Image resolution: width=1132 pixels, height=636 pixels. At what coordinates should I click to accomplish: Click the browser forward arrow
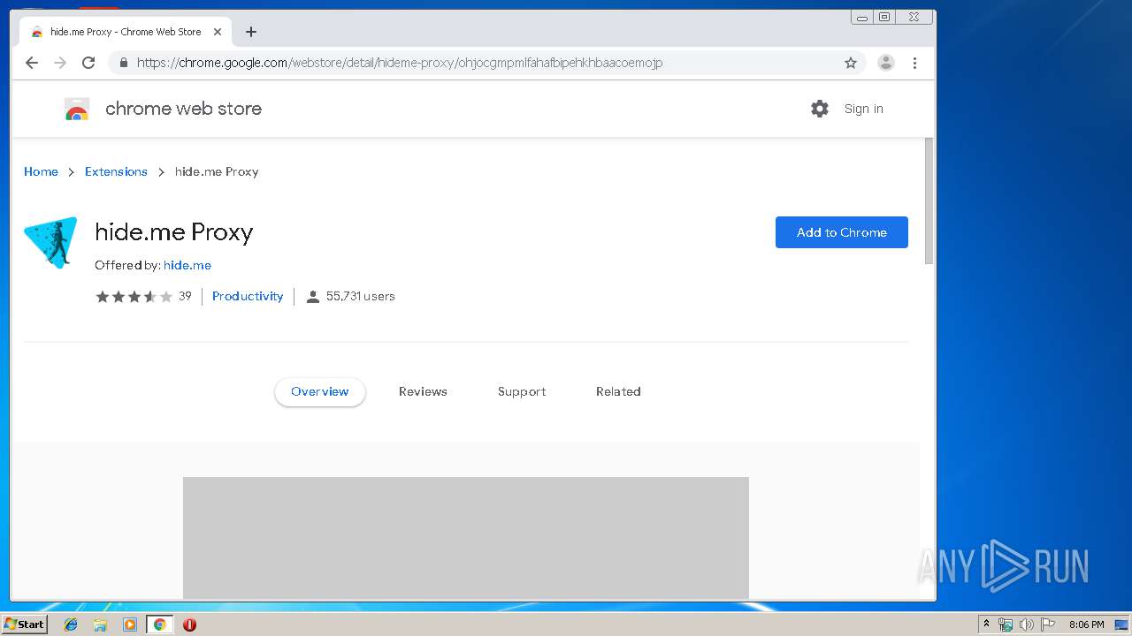tap(60, 63)
